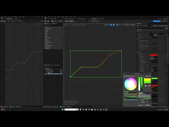Click the red Line Style Color swatch

point(154,55)
